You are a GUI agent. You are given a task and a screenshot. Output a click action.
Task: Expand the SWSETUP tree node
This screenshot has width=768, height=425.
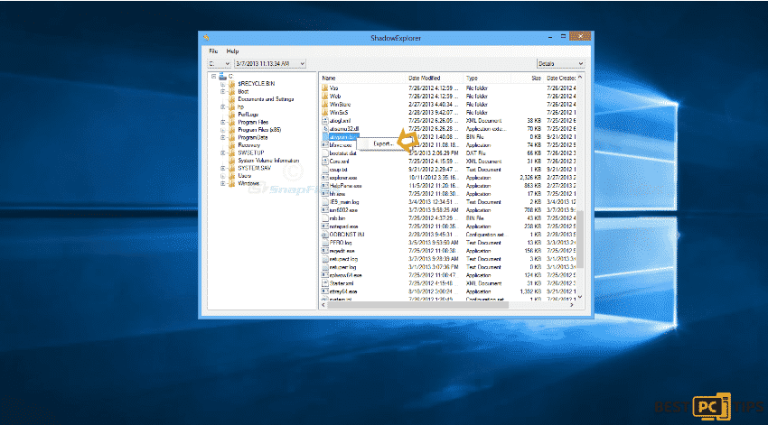click(223, 152)
